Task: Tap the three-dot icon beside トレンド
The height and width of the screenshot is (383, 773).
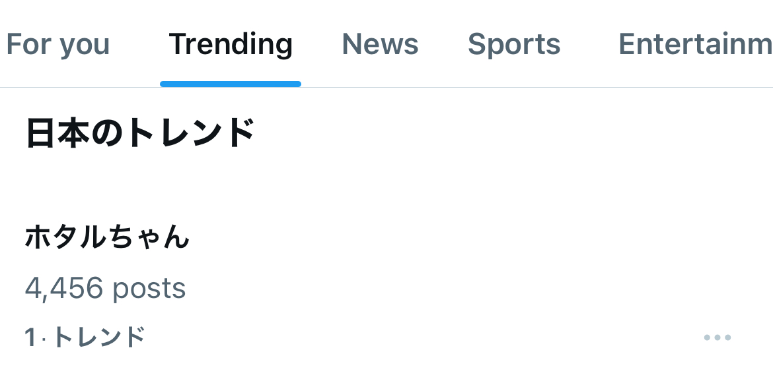Action: coord(717,338)
